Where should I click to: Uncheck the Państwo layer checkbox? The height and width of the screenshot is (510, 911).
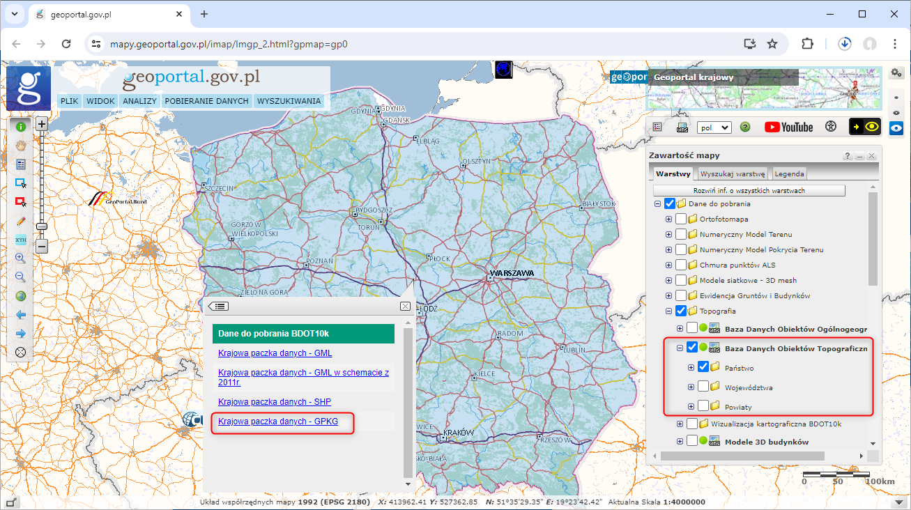tap(703, 367)
